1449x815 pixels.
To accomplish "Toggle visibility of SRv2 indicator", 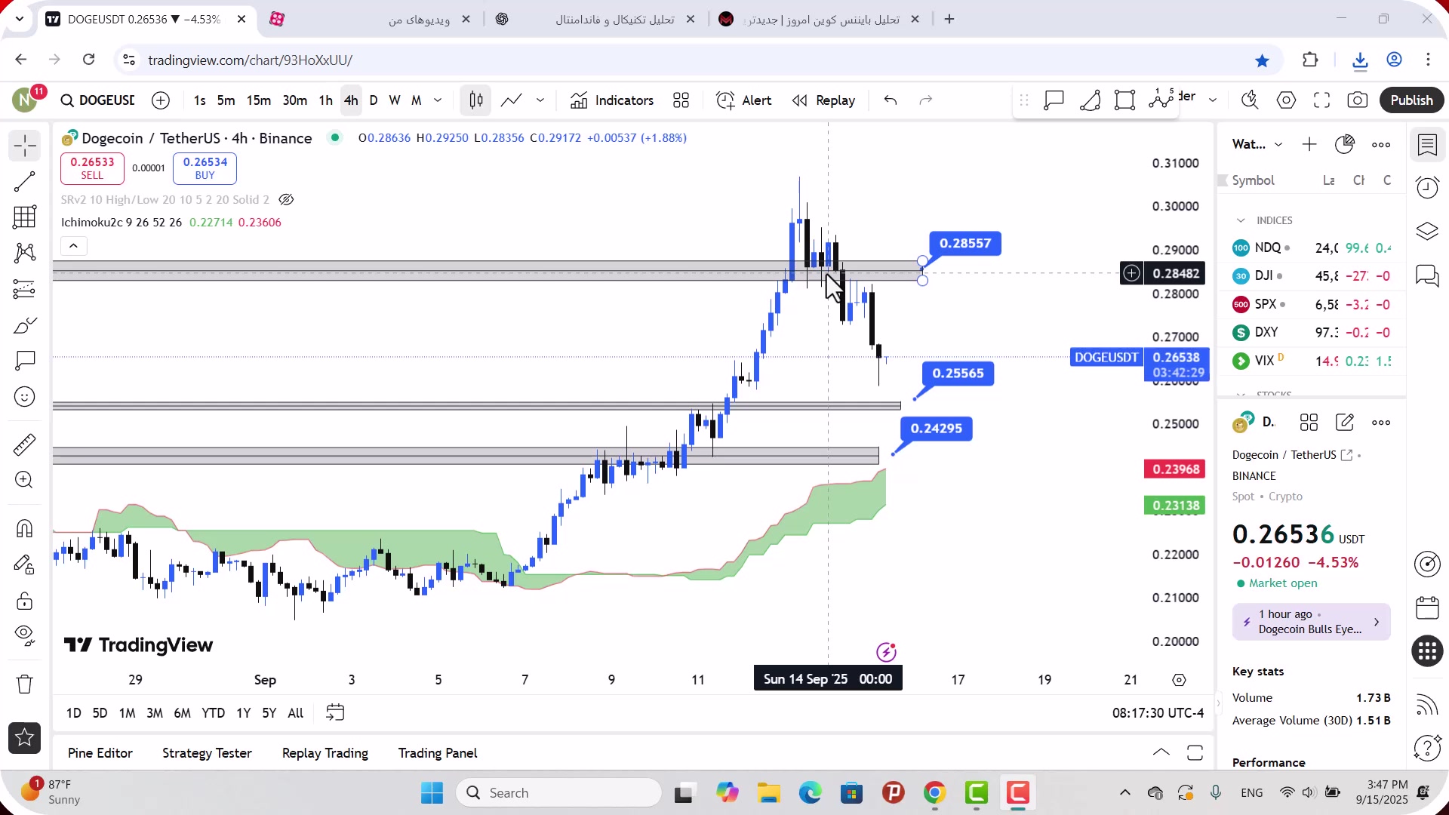I will pos(286,200).
